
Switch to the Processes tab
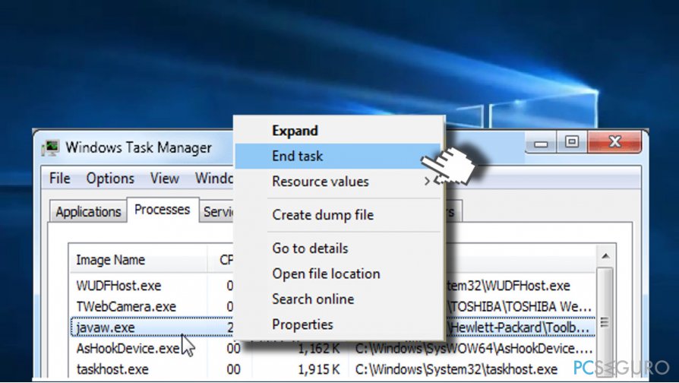point(163,210)
